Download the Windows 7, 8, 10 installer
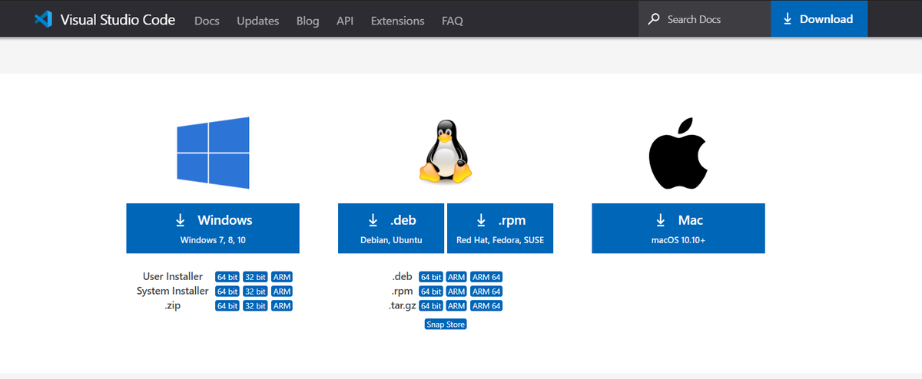 213,228
